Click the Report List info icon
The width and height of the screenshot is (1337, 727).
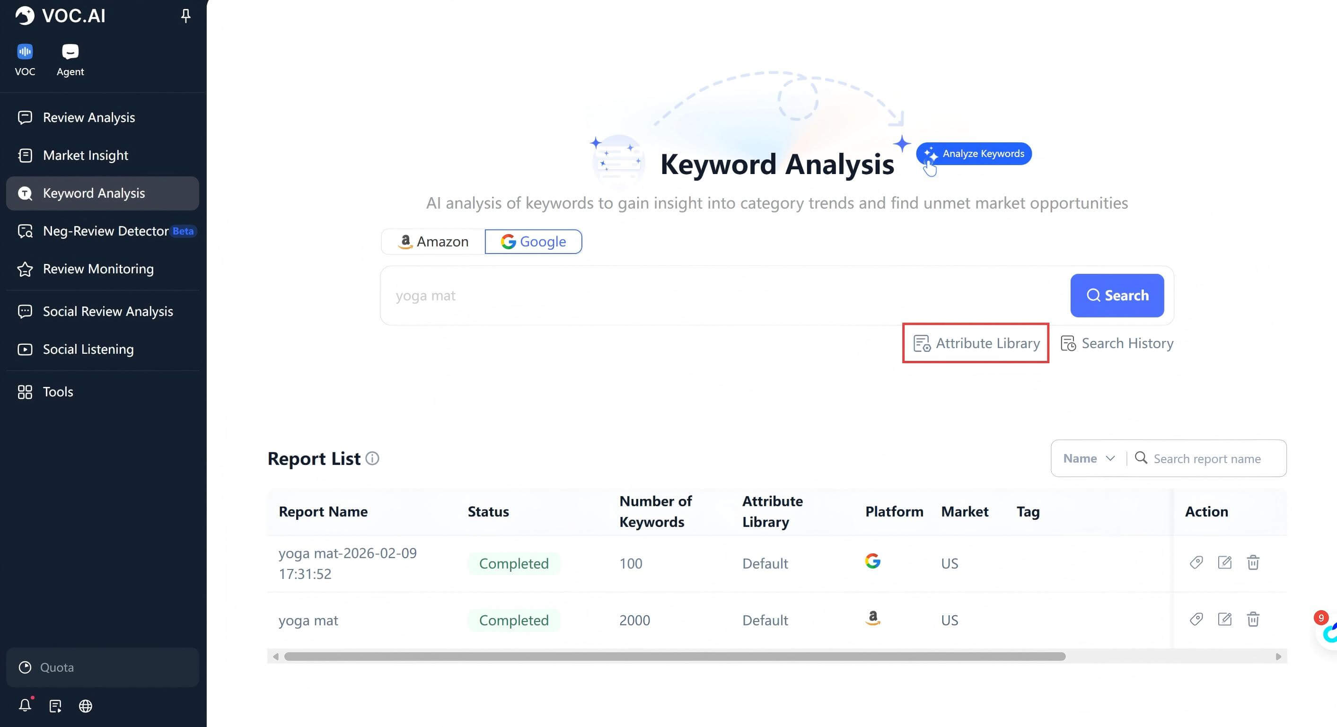pos(372,458)
